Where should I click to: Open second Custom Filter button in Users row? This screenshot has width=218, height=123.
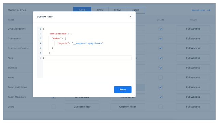click(x=128, y=107)
